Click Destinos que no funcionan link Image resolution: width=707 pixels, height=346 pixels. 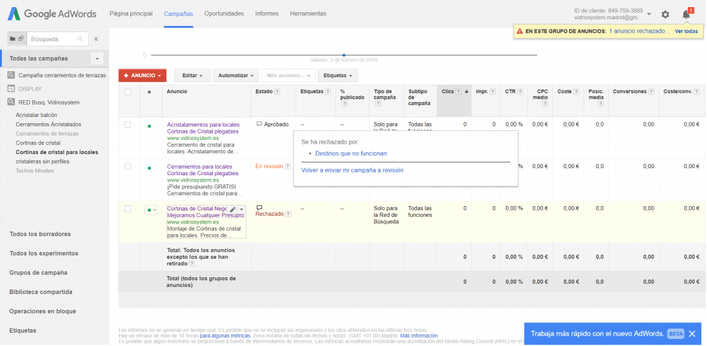tap(351, 153)
